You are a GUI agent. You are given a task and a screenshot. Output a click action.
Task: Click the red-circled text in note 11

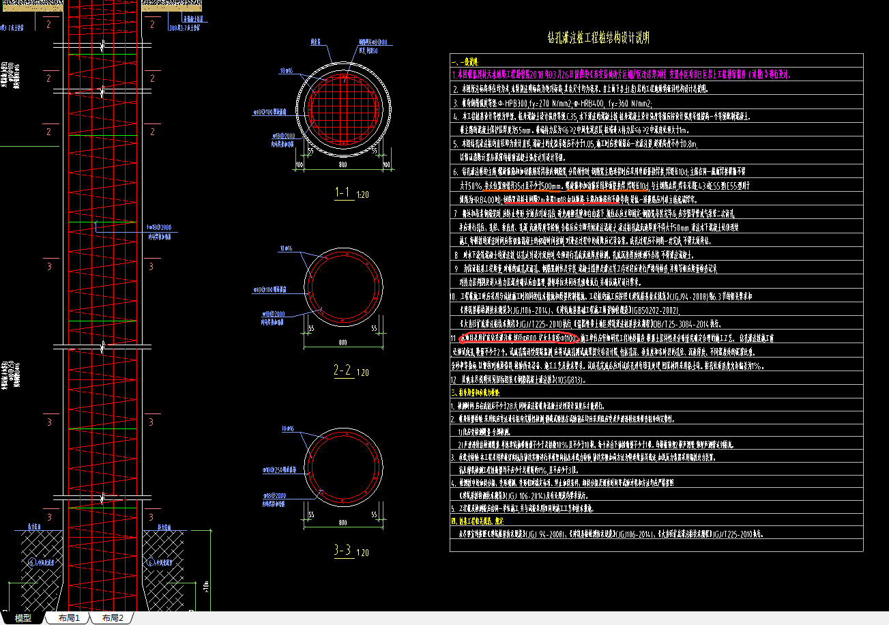click(520, 338)
